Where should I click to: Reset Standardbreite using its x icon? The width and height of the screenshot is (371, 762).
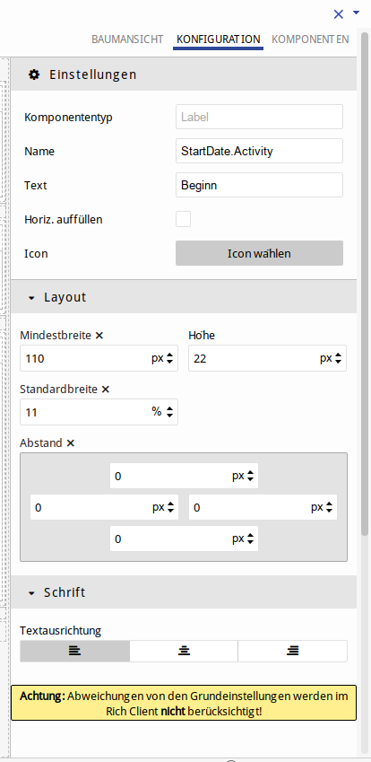pyautogui.click(x=106, y=390)
